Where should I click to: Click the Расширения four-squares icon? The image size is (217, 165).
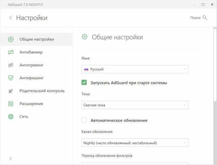(x=11, y=104)
